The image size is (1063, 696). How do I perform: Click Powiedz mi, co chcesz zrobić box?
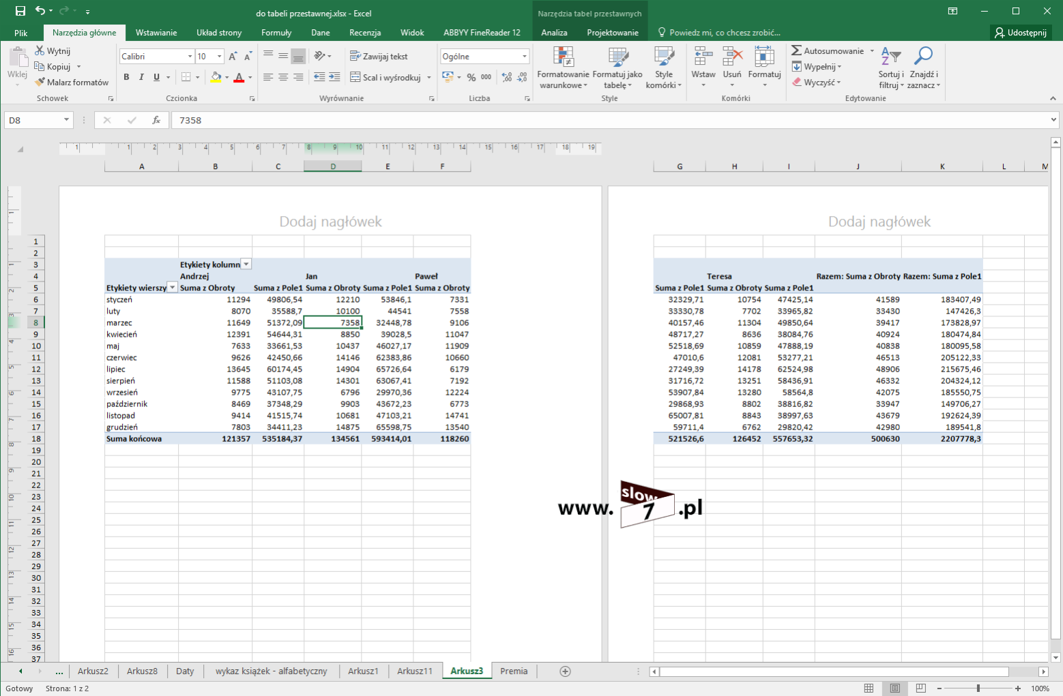tap(719, 33)
